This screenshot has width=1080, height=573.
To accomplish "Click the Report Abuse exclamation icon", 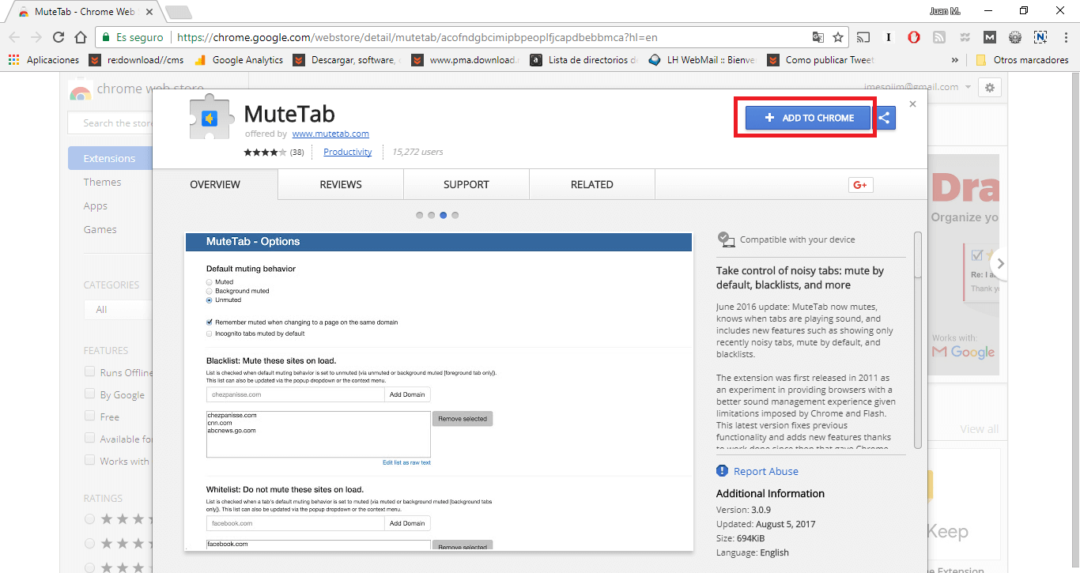I will pyautogui.click(x=722, y=471).
